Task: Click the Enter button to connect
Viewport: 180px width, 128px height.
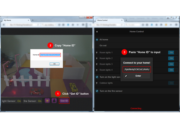Action: click(x=137, y=76)
